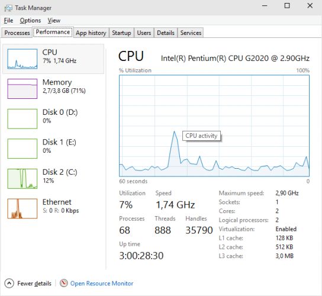Select the CPU mini graph thumbnail
The width and height of the screenshot is (322, 296).
[x=22, y=59]
